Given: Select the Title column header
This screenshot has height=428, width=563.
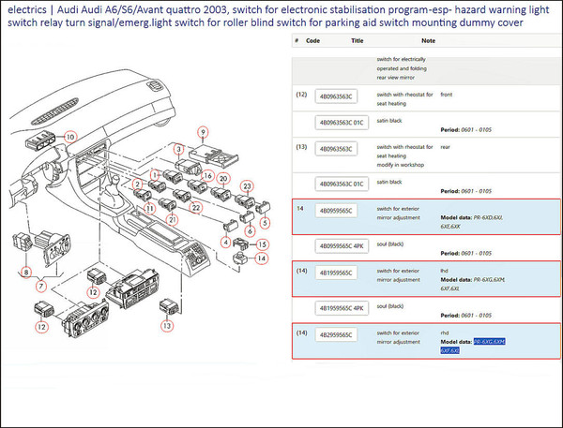Looking at the screenshot, I should click(357, 41).
